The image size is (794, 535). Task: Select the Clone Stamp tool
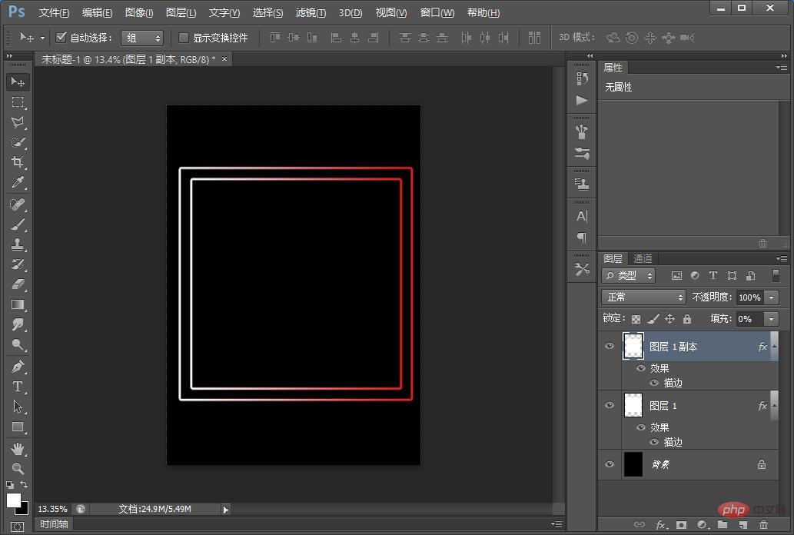[x=18, y=244]
